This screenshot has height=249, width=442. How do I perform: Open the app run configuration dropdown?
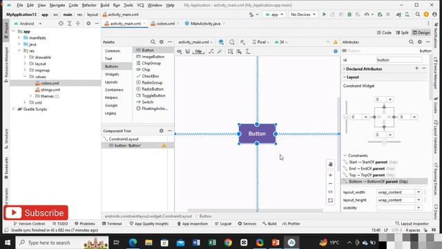pos(274,15)
